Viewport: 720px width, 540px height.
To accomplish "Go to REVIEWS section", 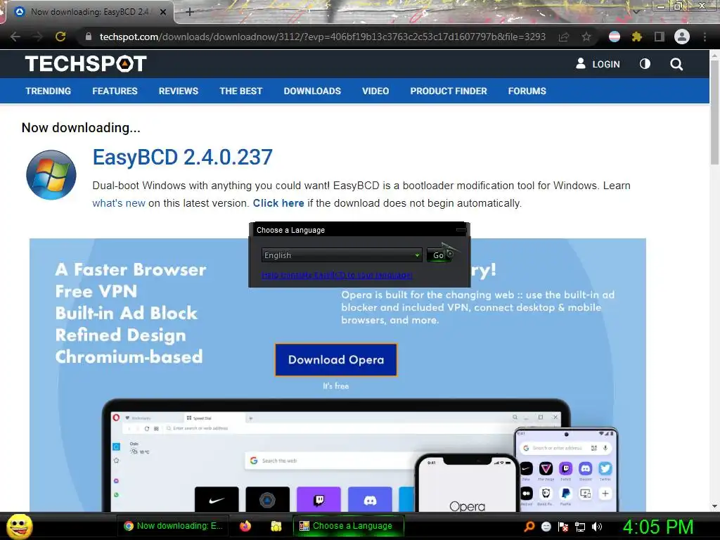I will (x=179, y=91).
